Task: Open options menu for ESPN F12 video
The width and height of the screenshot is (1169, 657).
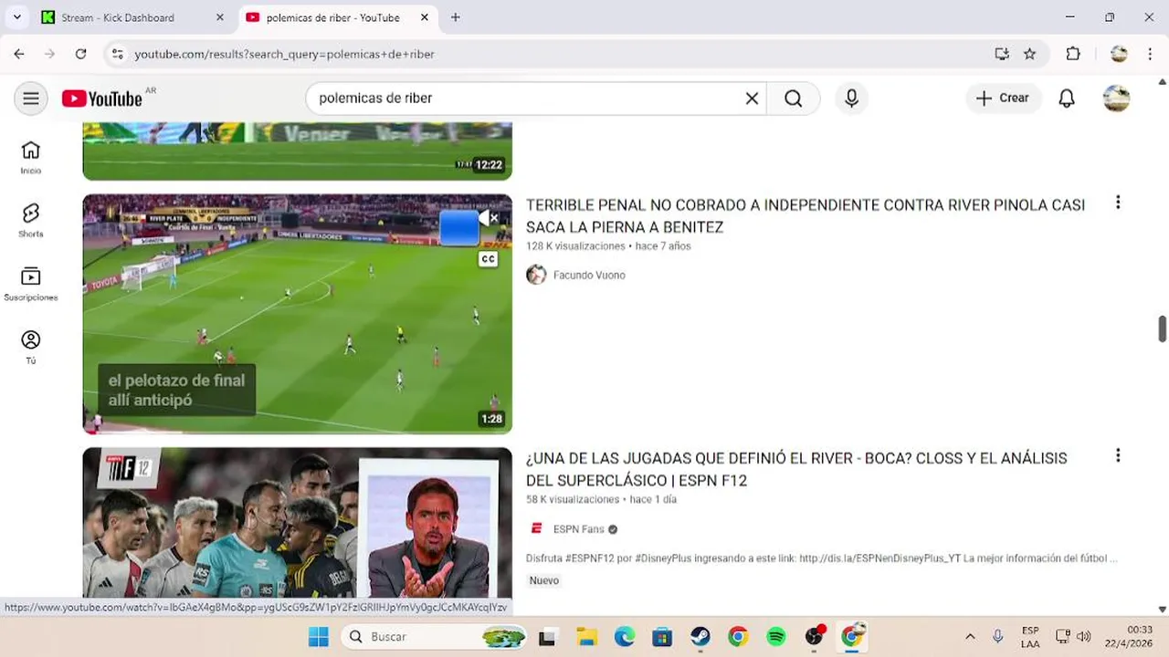Action: pyautogui.click(x=1118, y=455)
